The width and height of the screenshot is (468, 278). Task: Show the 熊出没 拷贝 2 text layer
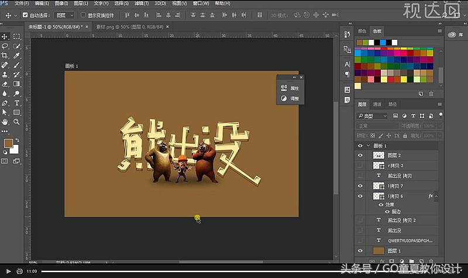click(x=360, y=220)
